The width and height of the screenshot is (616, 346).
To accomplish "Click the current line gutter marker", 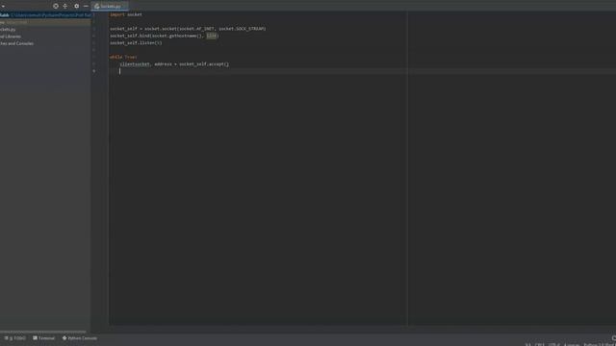I will (94, 71).
